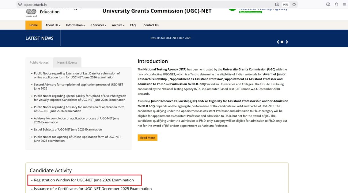Open the browser extensions icon
Viewport: 348px width, 193px height.
click(x=336, y=4)
